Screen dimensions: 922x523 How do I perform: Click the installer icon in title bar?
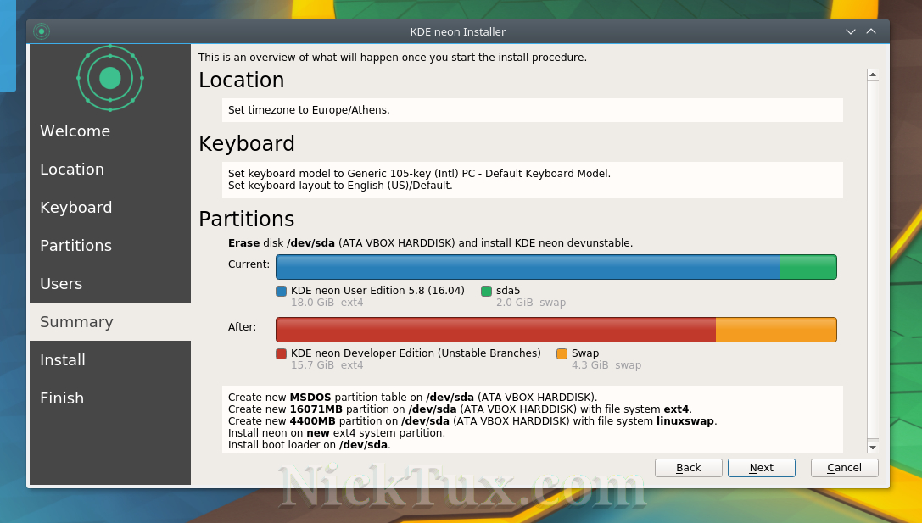click(x=42, y=31)
